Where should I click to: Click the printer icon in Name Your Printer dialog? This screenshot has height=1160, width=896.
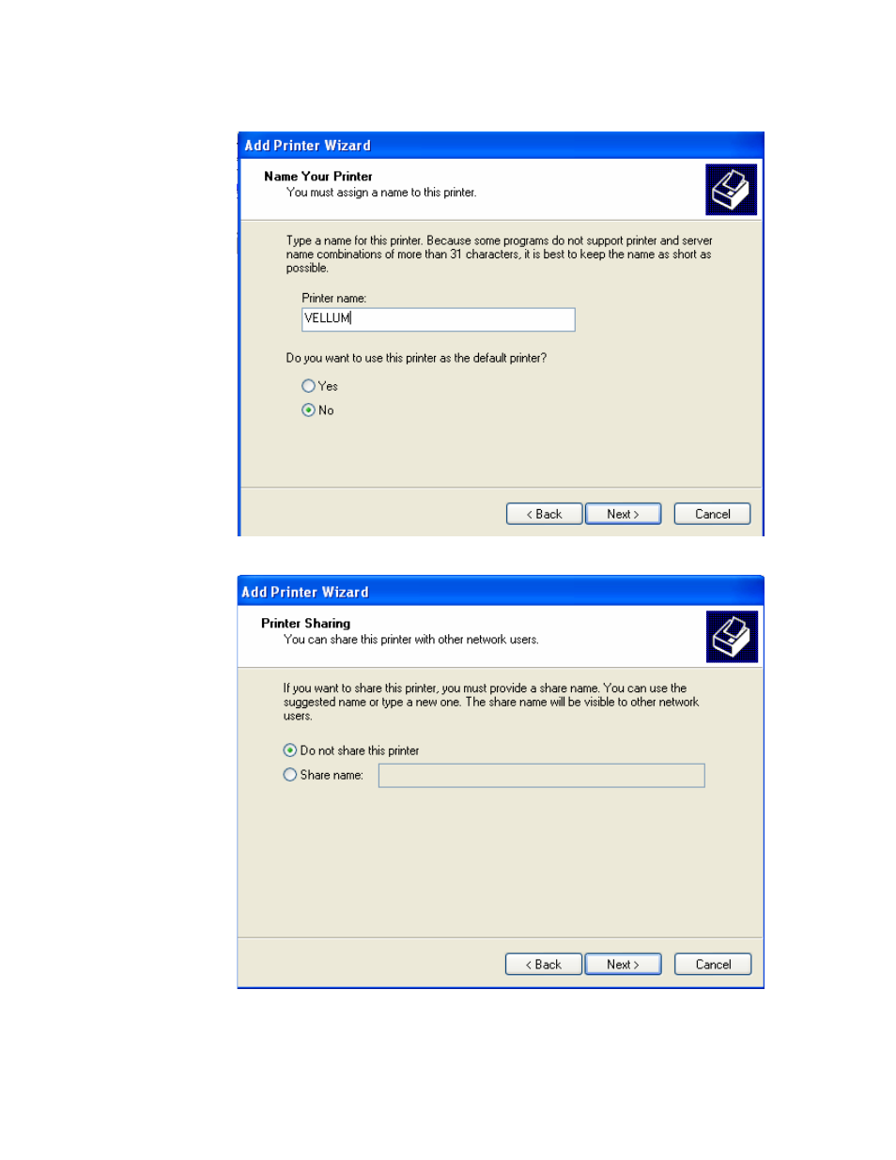[731, 190]
